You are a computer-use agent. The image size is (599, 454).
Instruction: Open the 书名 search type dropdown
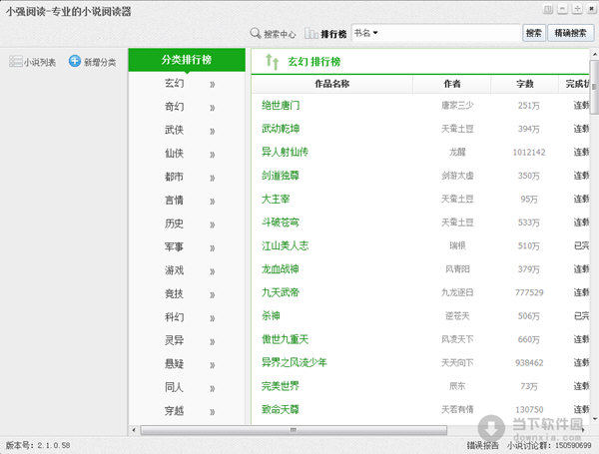365,33
